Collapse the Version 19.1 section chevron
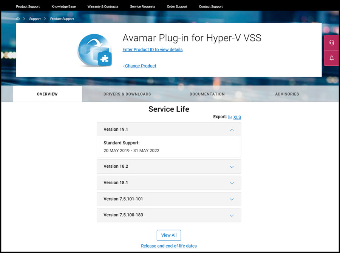The width and height of the screenshot is (340, 253). (232, 130)
